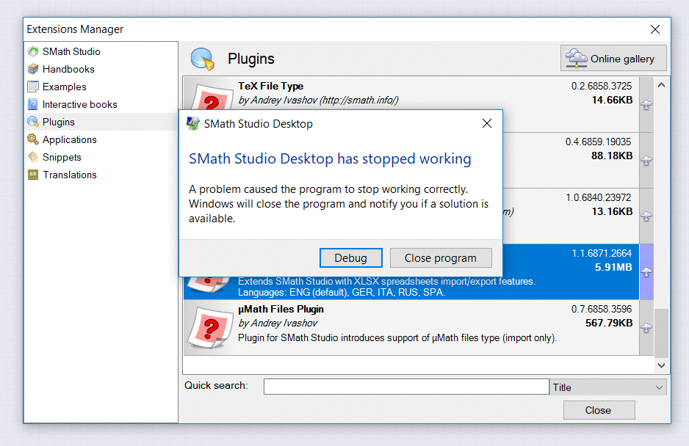
Task: Click the Online gallery button
Action: click(613, 59)
